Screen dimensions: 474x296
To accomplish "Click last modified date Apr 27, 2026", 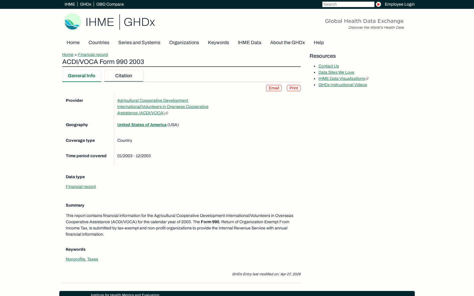I will (290, 274).
